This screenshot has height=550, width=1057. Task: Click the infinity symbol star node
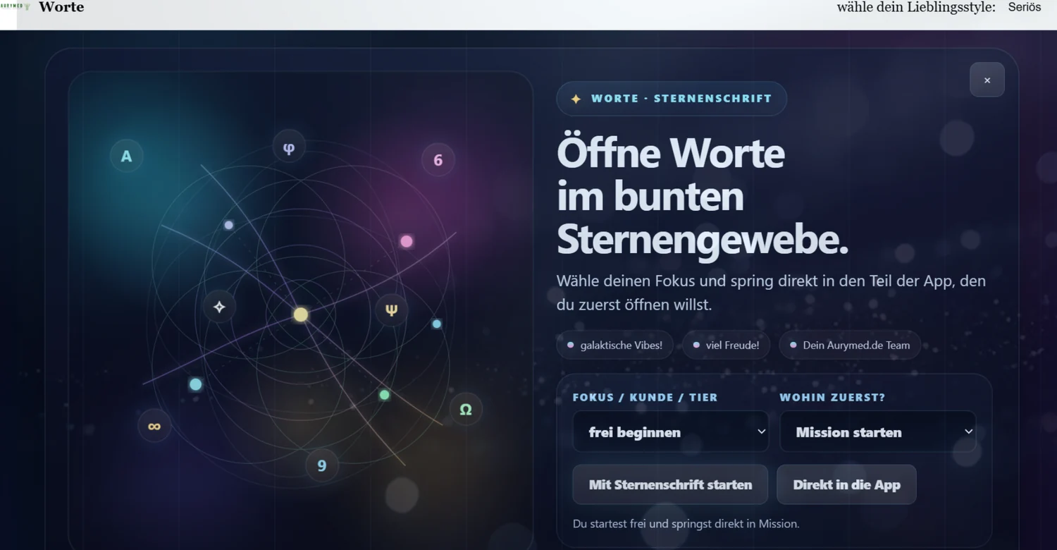154,425
